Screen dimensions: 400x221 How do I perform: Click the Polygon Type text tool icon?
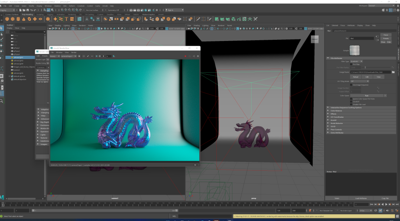point(66,19)
